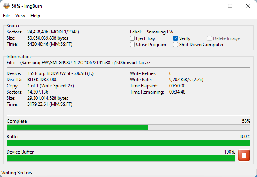Open the File menu
Viewport: 257px width, 177px height.
click(x=7, y=16)
